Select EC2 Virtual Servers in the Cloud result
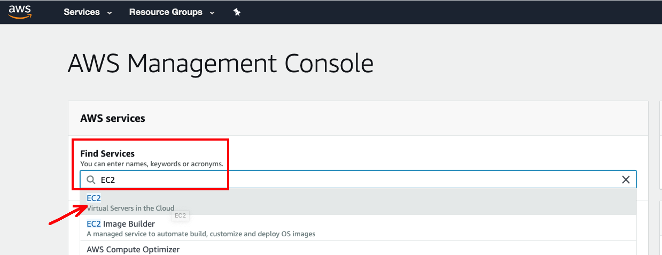The width and height of the screenshot is (662, 255). (358, 203)
